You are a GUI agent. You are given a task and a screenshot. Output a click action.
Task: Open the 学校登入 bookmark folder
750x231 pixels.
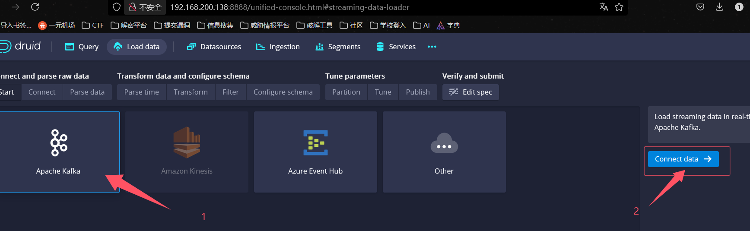[x=388, y=25]
